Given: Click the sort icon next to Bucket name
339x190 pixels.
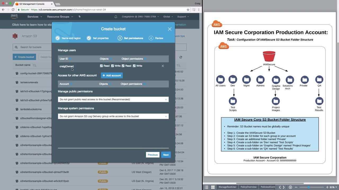Looking at the screenshot, I should (35, 65).
